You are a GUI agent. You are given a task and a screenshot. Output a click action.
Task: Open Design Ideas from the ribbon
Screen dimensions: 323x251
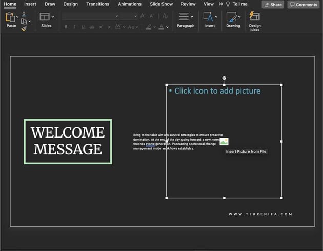(254, 20)
